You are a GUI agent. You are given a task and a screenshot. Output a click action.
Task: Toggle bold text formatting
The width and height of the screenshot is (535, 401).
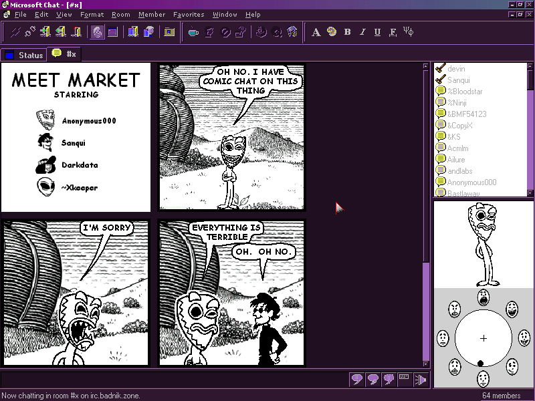[x=347, y=31]
